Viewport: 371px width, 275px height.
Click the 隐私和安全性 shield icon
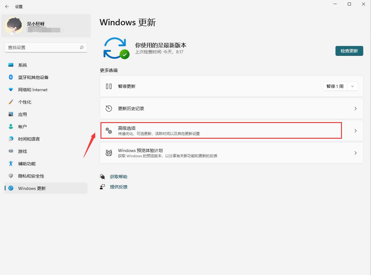(11, 176)
